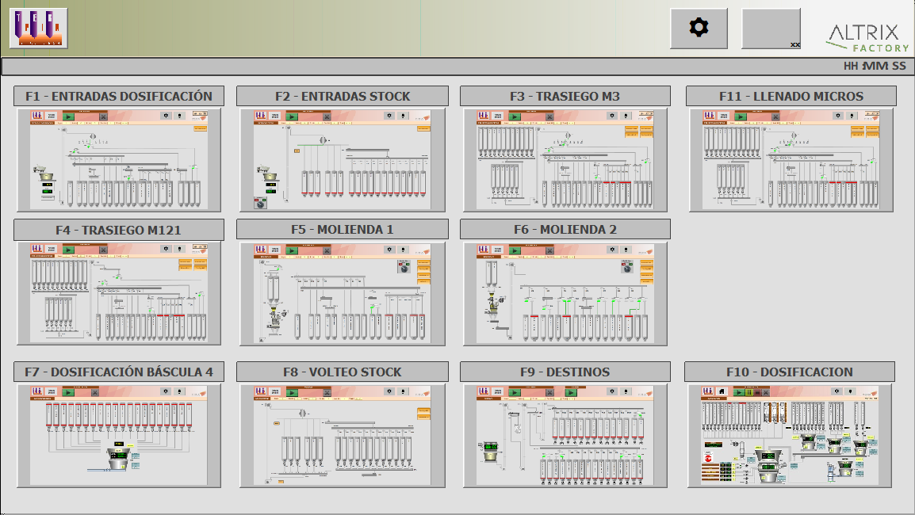
Task: Open the F10 - Dosificacion thumbnail
Action: point(791,436)
